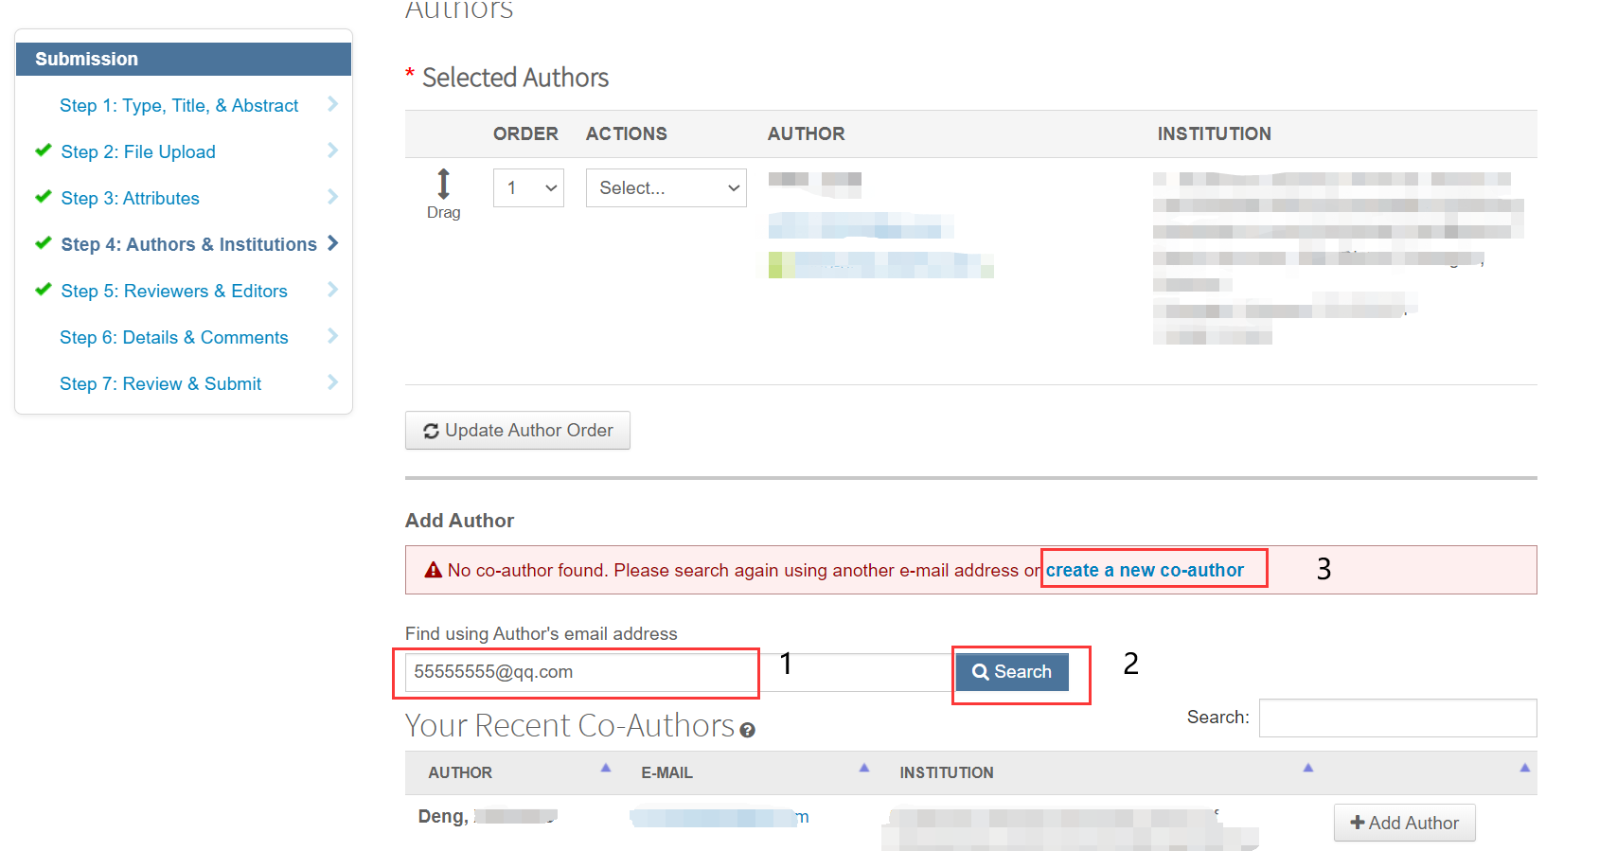Click the Selected Authors INSTITUTION header
Image resolution: width=1599 pixels, height=851 pixels.
(1214, 133)
